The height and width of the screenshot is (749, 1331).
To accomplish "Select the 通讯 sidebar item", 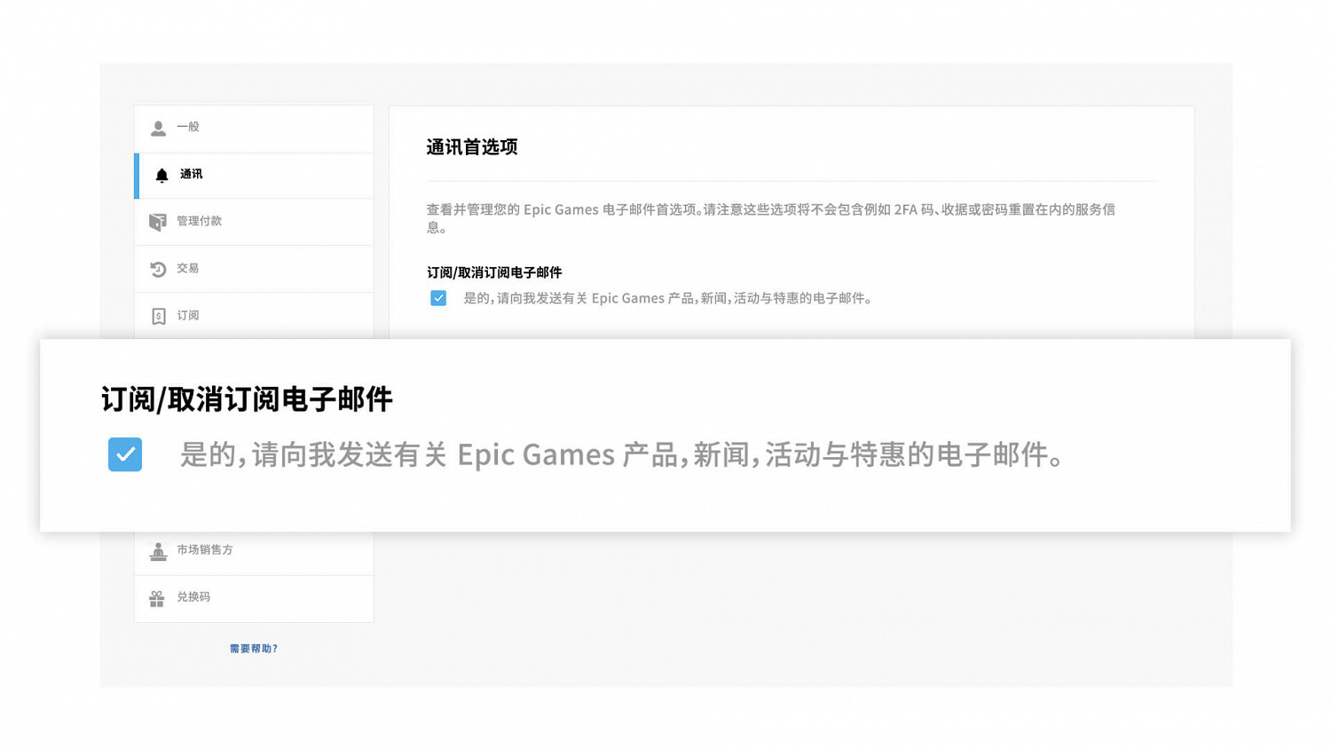I will pyautogui.click(x=192, y=174).
